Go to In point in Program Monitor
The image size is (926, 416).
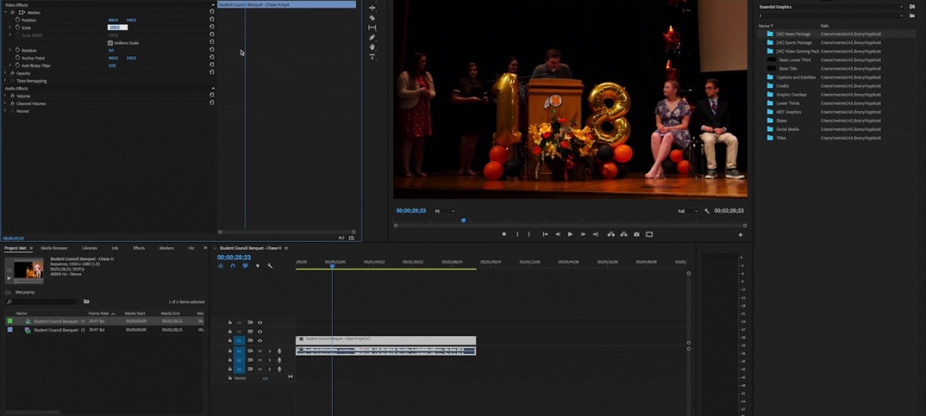tap(545, 235)
